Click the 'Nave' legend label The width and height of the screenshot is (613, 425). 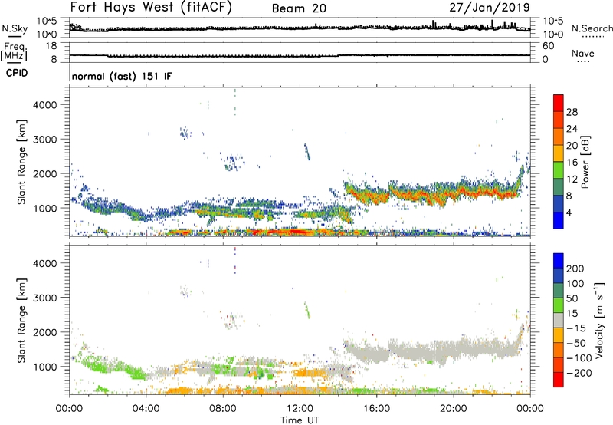(x=583, y=53)
